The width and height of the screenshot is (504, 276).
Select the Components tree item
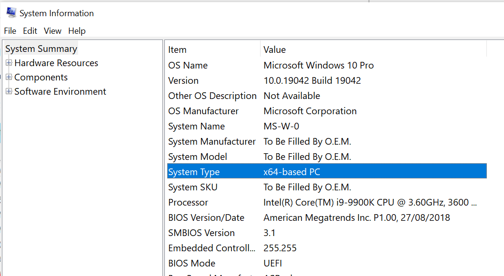[41, 78]
